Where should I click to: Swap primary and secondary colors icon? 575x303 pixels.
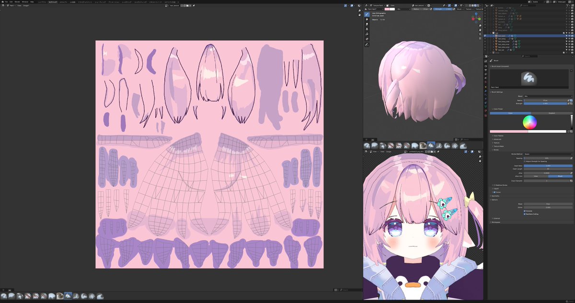(x=569, y=131)
